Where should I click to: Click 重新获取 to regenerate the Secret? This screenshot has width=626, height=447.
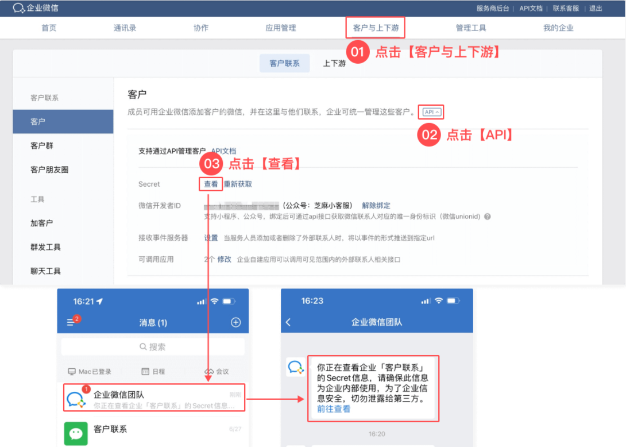pos(238,184)
